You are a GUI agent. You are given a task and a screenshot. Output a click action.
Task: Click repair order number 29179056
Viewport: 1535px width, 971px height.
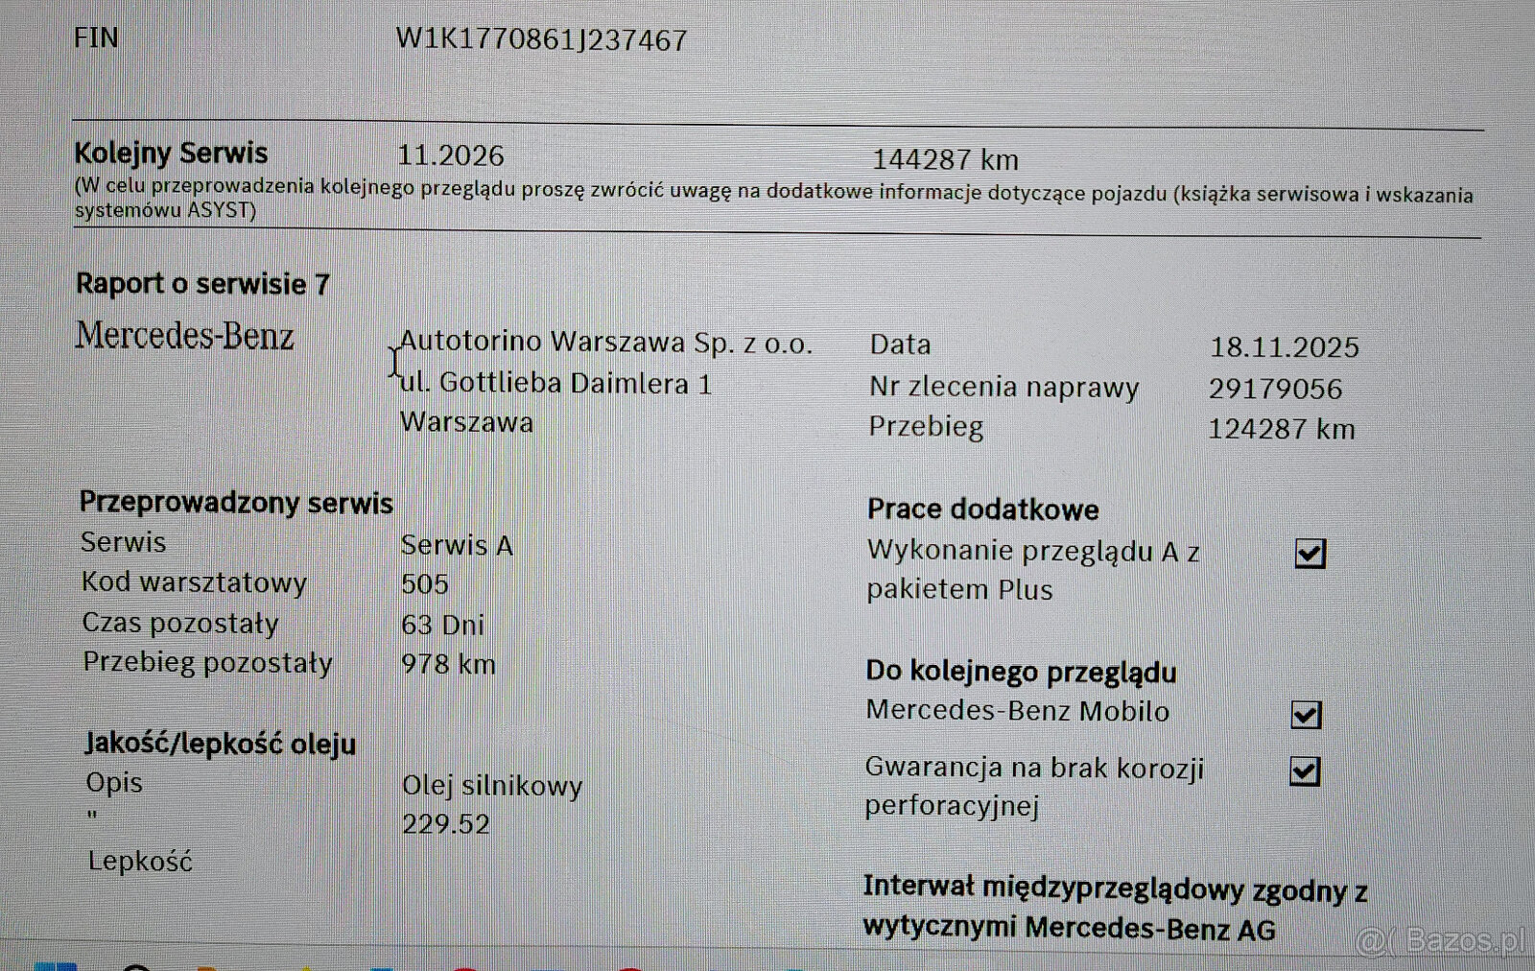1275,389
